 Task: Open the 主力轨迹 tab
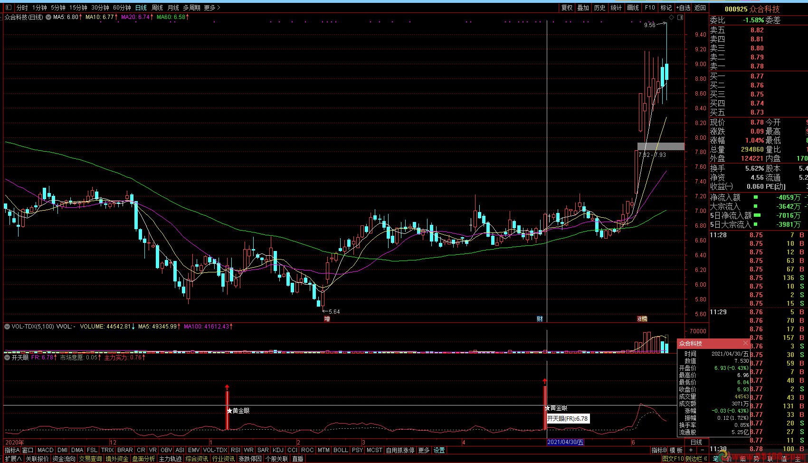tap(170, 459)
